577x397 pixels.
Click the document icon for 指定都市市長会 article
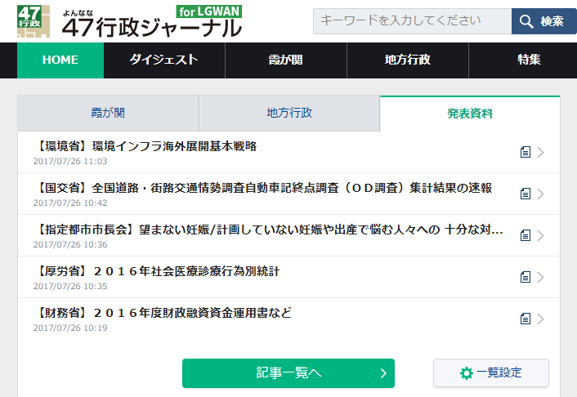point(526,235)
